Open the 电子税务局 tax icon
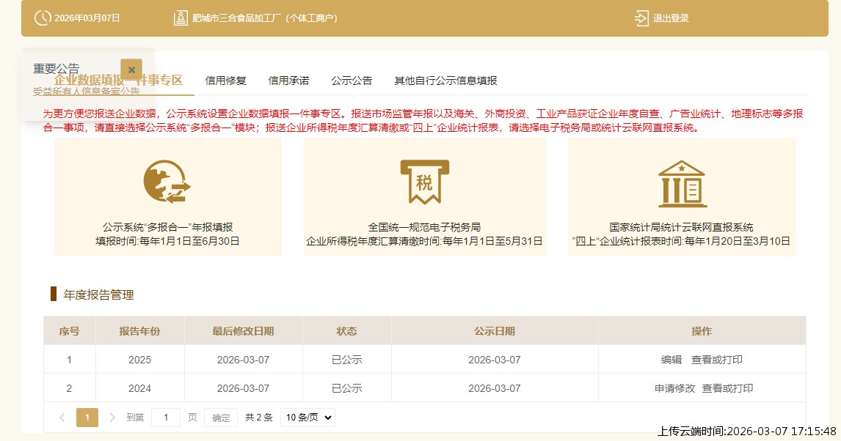Screen dimensions: 841x441 pyautogui.click(x=424, y=181)
